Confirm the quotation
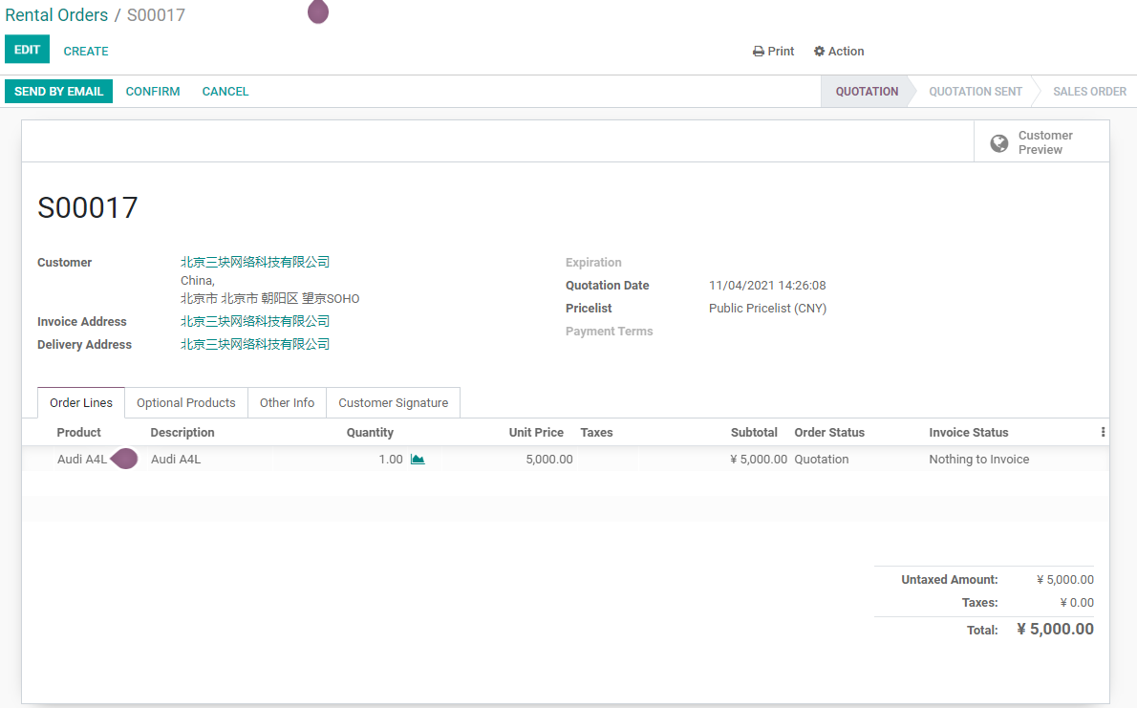The width and height of the screenshot is (1137, 708). click(x=153, y=92)
